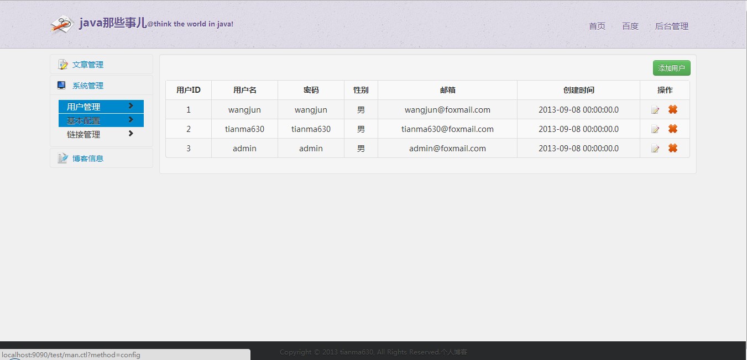Click the chevron next to 用户管理
Screen dimensions: 747x360
point(130,105)
